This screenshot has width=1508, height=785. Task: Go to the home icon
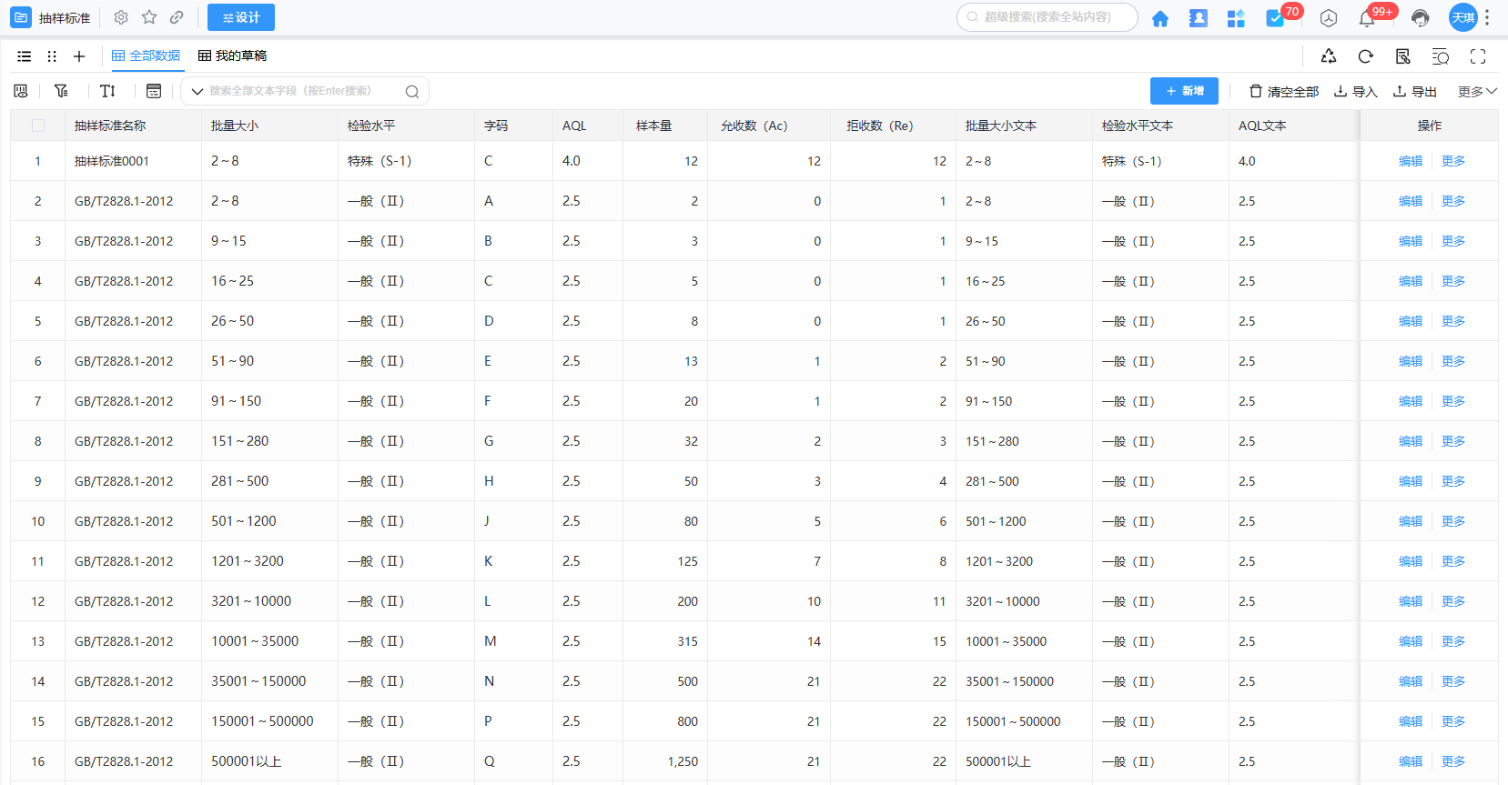pos(1160,18)
